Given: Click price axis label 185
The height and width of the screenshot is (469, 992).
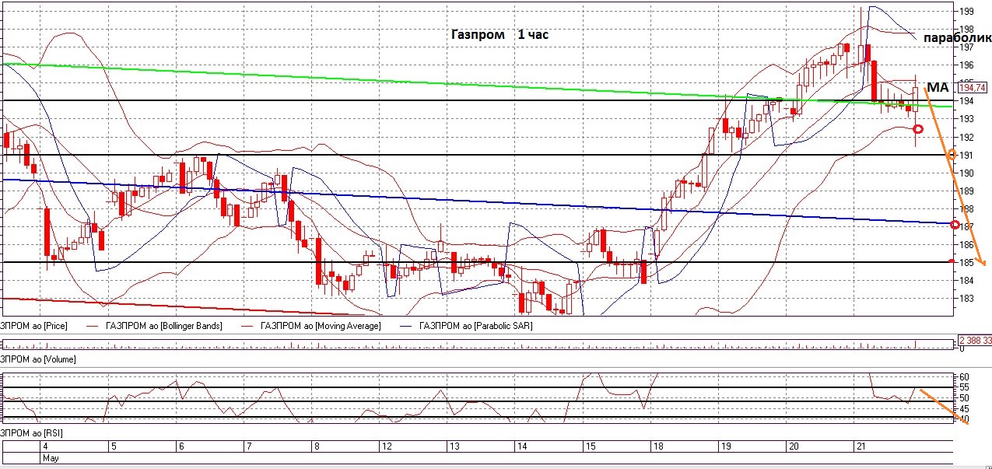Looking at the screenshot, I should pyautogui.click(x=968, y=262).
